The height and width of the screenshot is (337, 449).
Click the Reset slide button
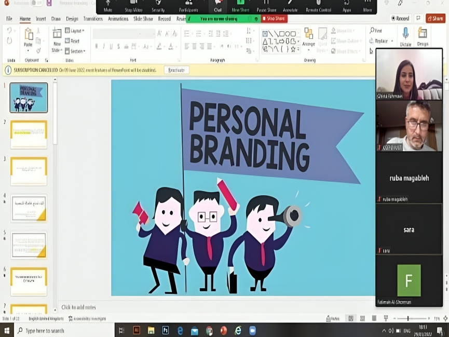point(72,41)
